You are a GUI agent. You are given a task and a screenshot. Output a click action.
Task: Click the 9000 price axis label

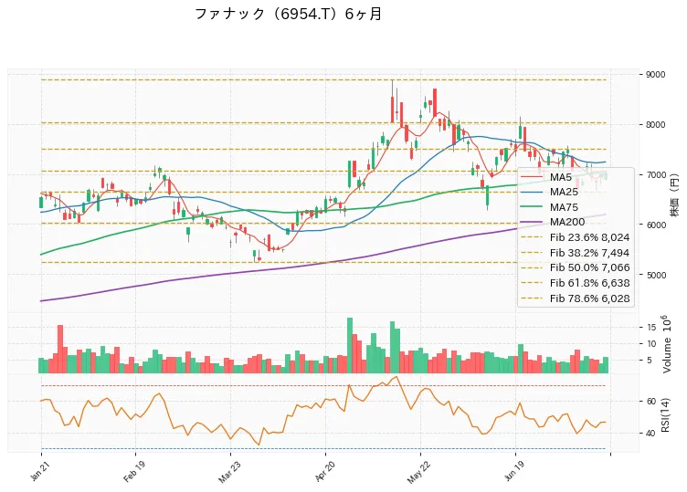click(655, 75)
